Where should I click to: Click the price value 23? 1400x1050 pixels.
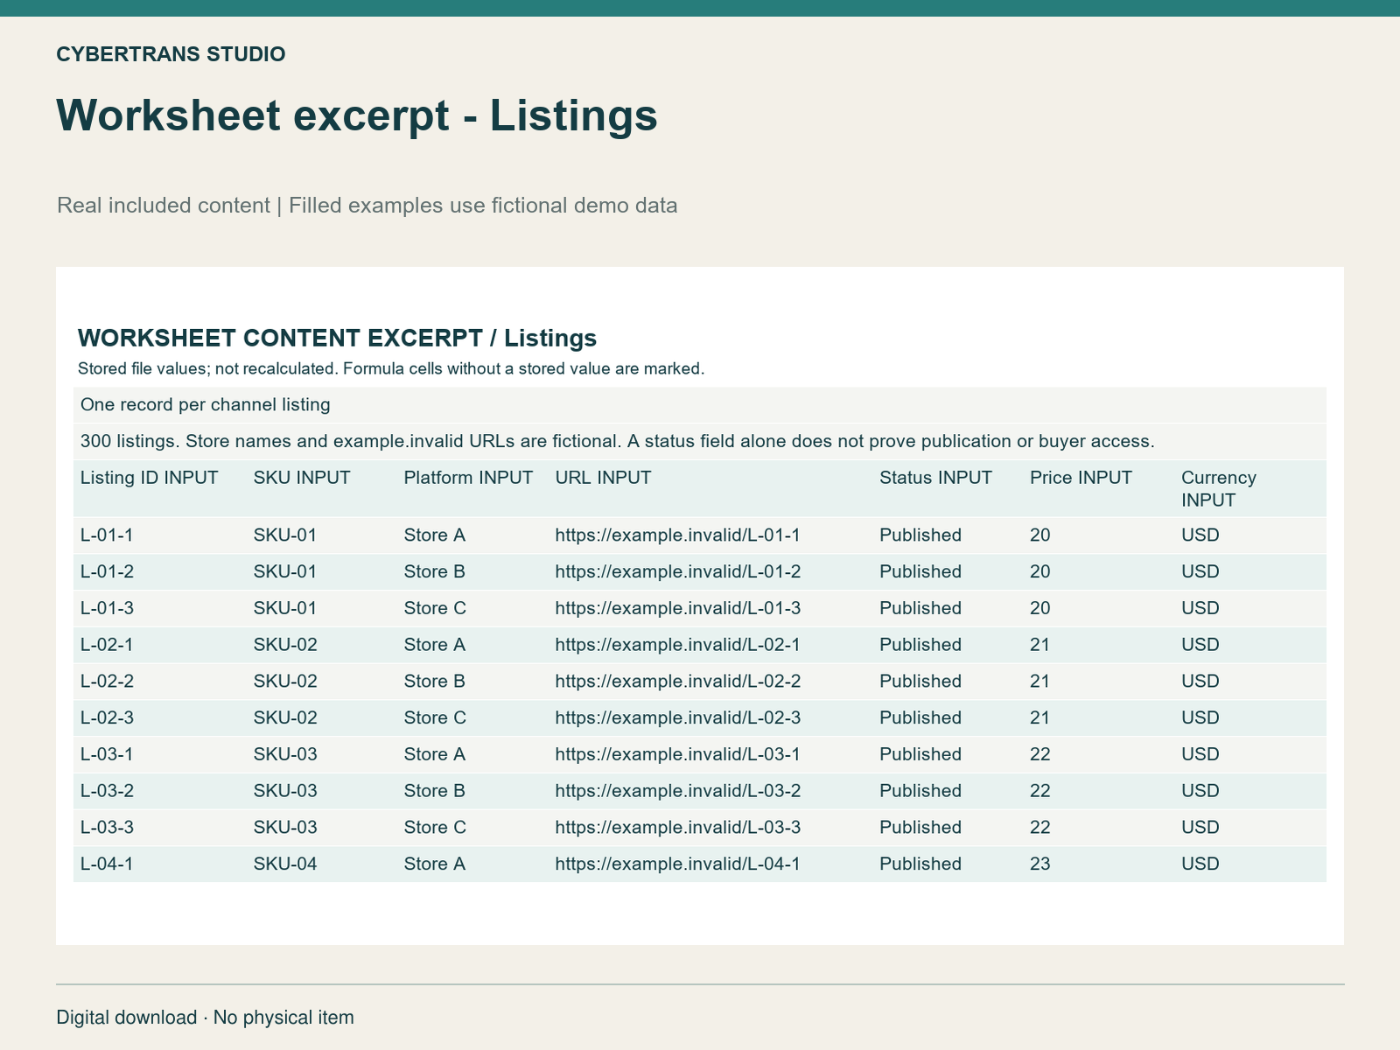click(1040, 864)
